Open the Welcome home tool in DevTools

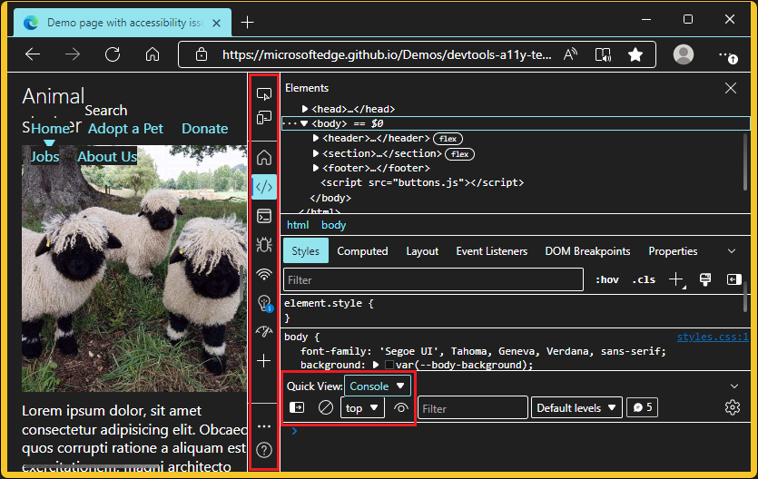pos(264,158)
